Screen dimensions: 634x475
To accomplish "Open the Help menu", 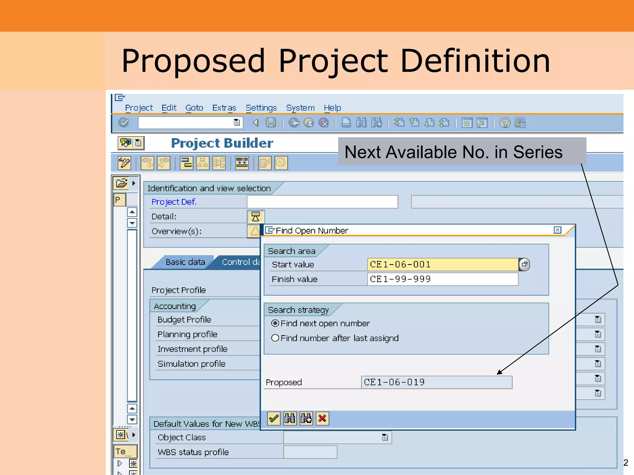I will [332, 108].
